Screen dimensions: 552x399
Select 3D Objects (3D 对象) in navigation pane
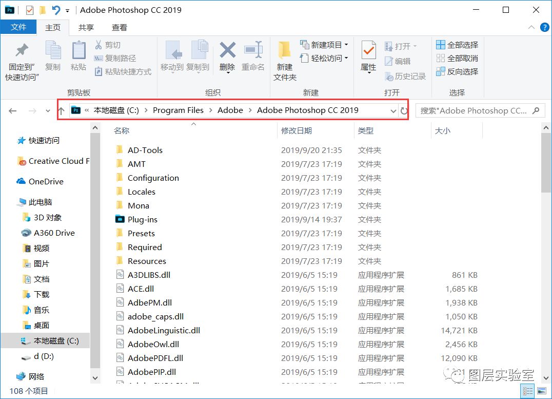tap(42, 218)
